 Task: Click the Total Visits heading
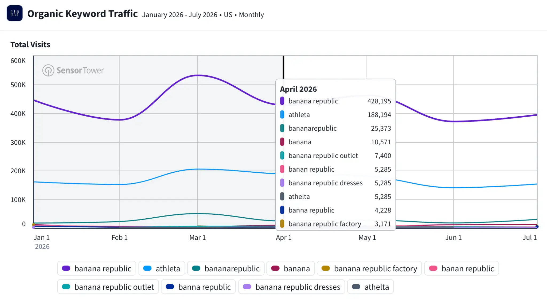pyautogui.click(x=30, y=44)
